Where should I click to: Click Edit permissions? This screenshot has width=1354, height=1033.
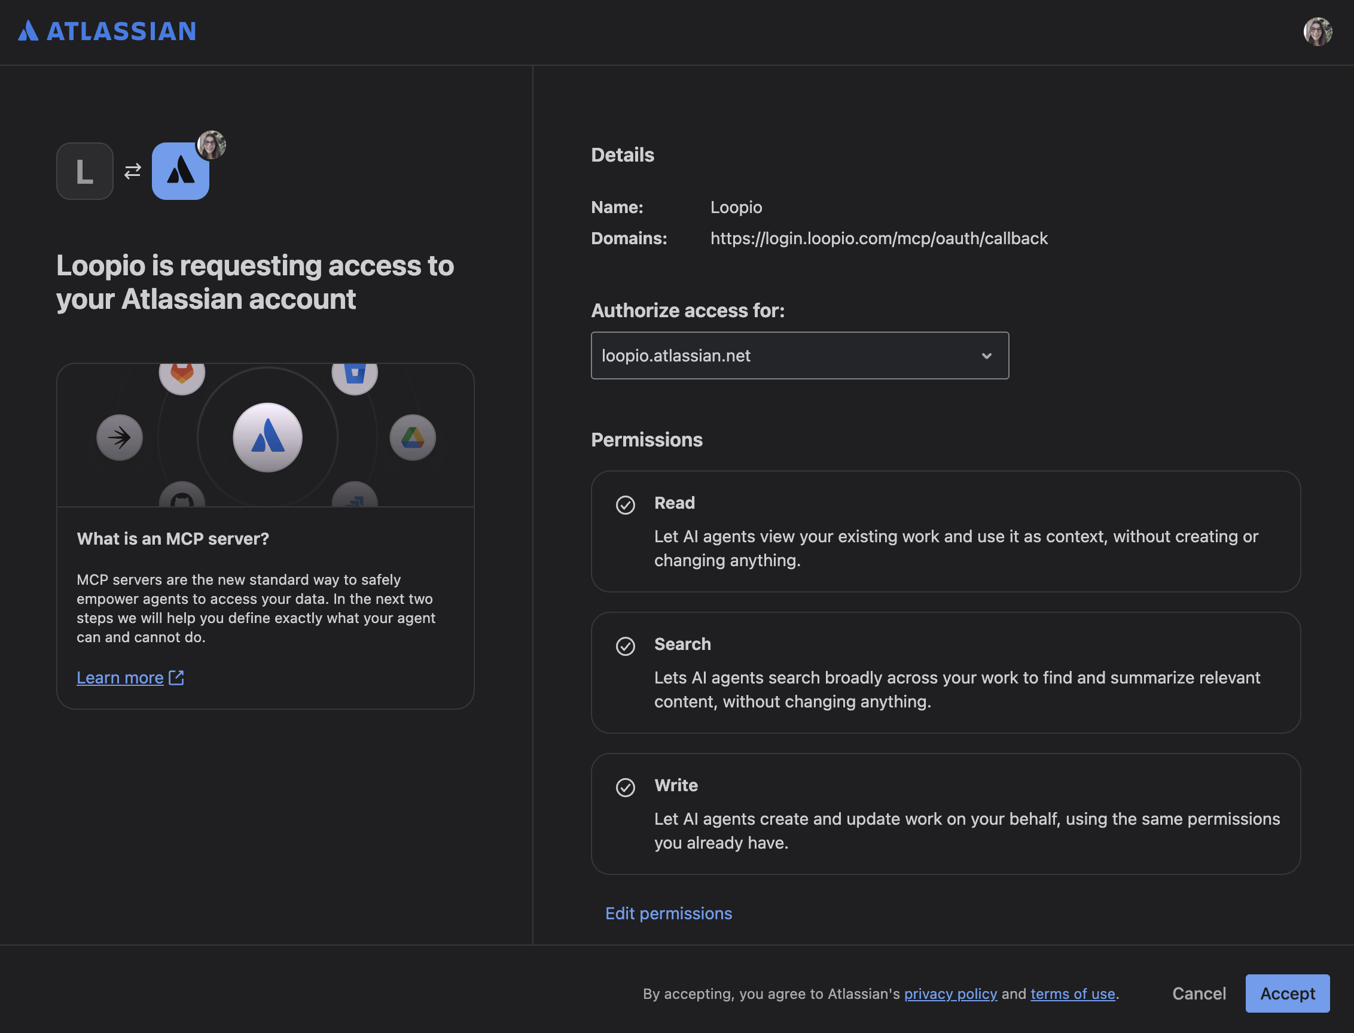669,913
